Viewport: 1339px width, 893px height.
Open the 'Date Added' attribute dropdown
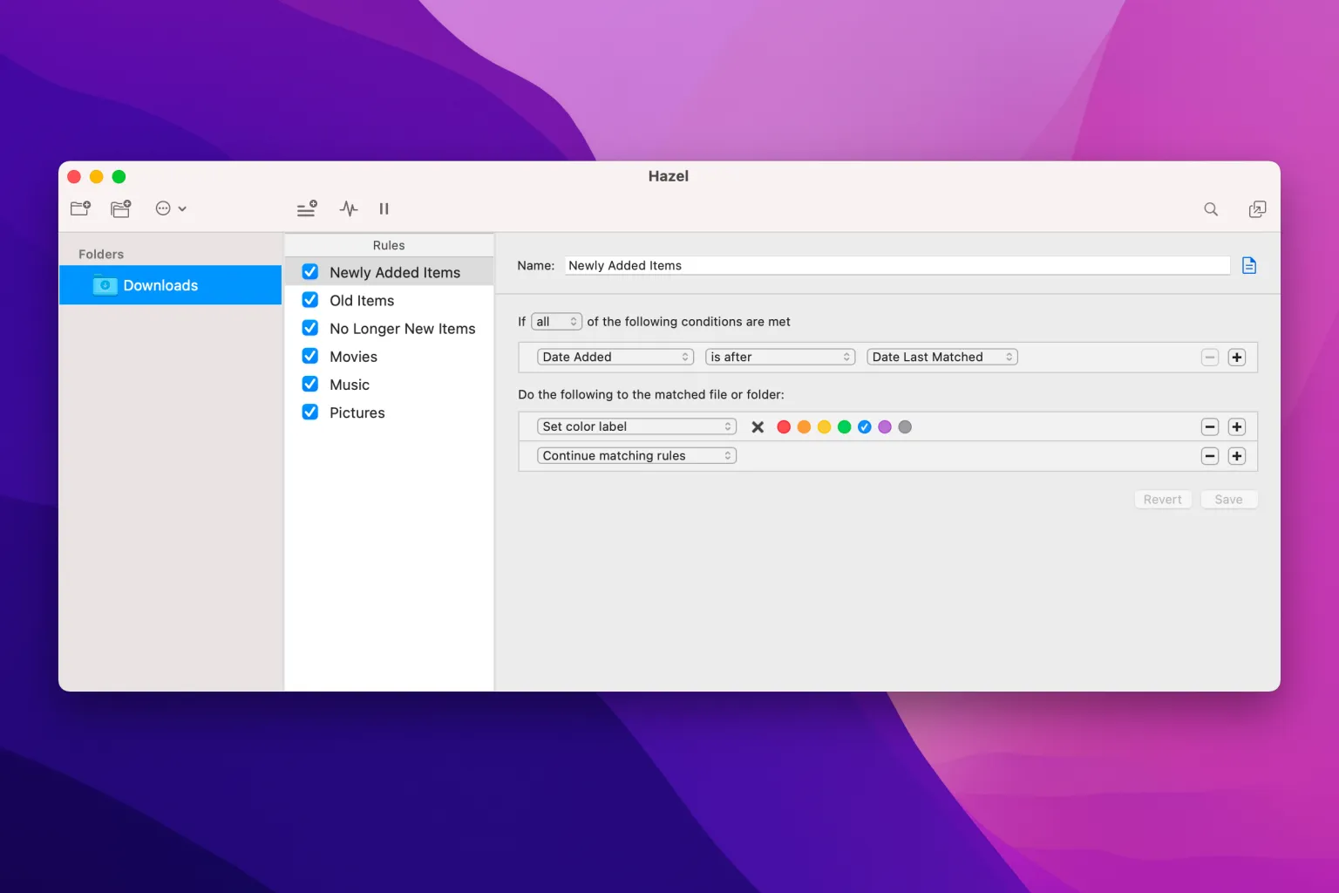pos(615,357)
